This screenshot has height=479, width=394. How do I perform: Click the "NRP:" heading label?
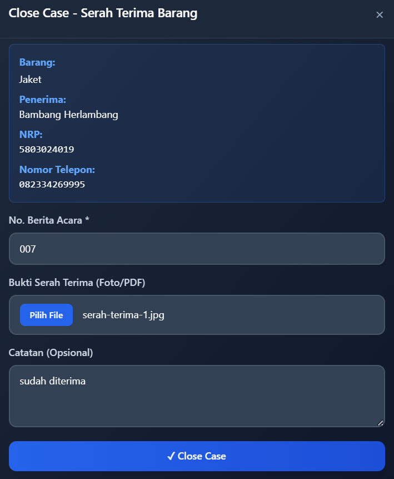(31, 135)
